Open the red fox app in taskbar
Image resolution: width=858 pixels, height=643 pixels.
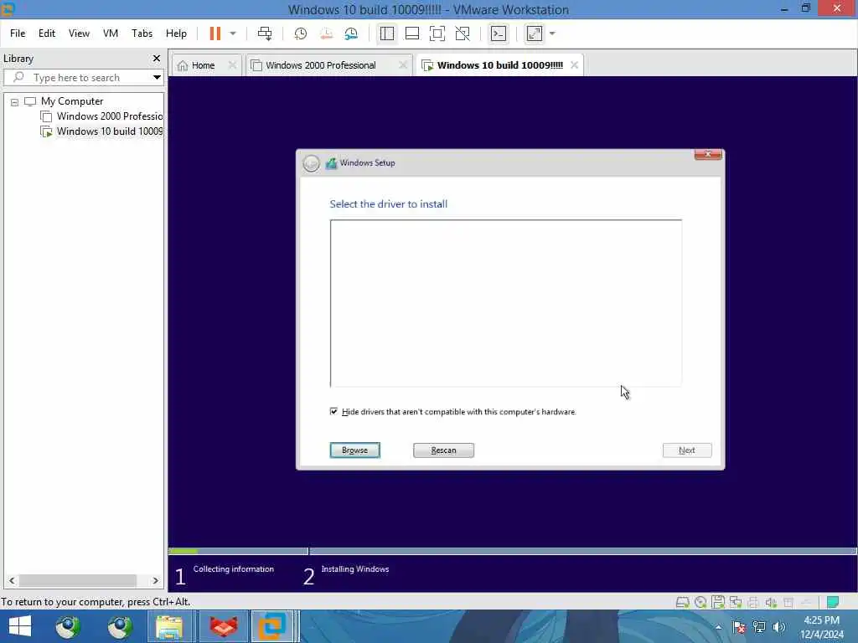click(224, 626)
